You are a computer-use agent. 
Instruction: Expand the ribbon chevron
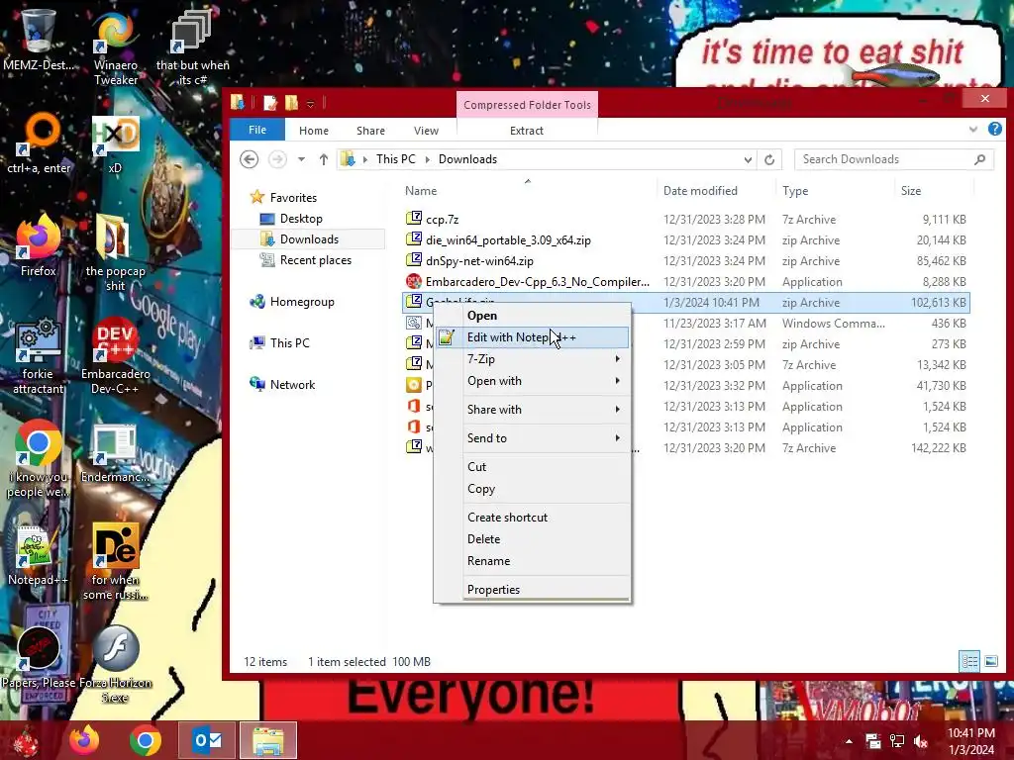[973, 130]
